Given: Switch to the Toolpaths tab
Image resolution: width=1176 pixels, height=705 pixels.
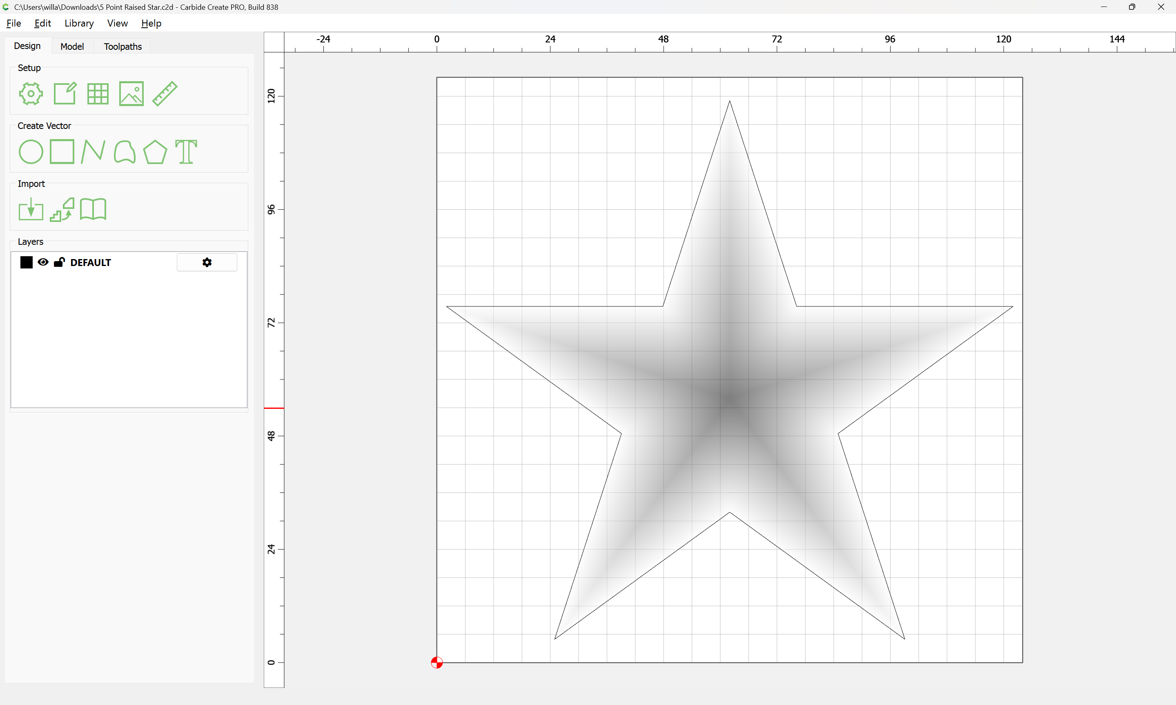Looking at the screenshot, I should pyautogui.click(x=122, y=47).
